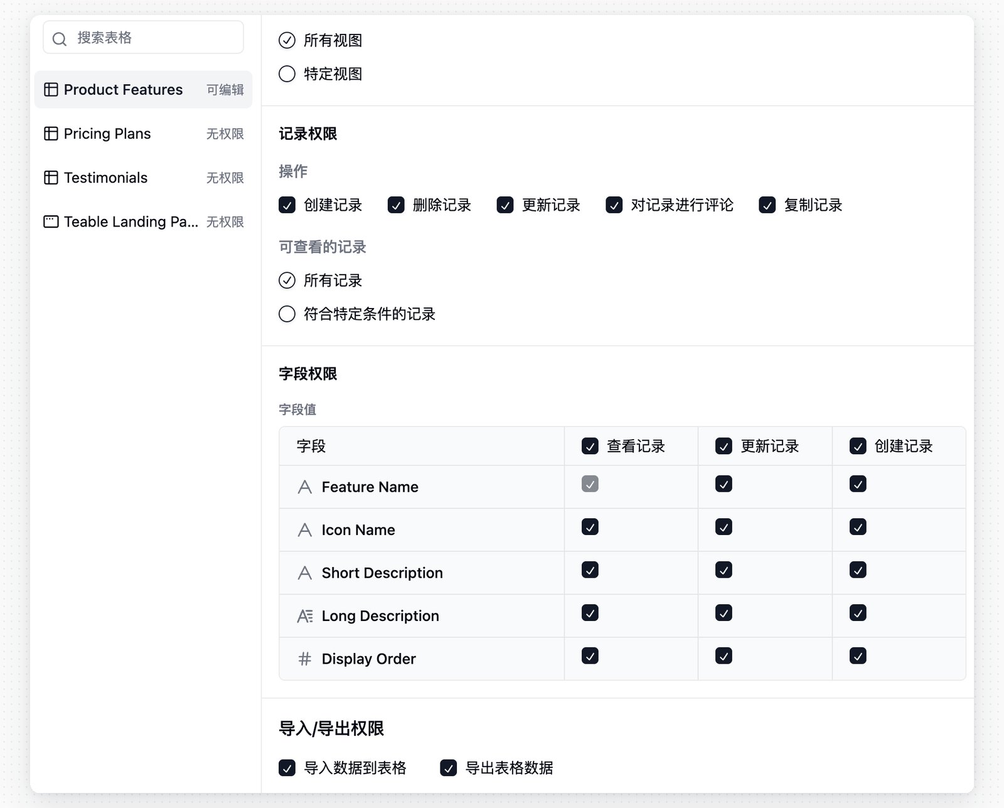Screen dimensions: 1004x808
Task: Open the Pricing Plans table permissions
Action: tap(143, 134)
